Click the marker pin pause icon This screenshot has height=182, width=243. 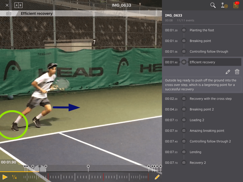[224, 5]
